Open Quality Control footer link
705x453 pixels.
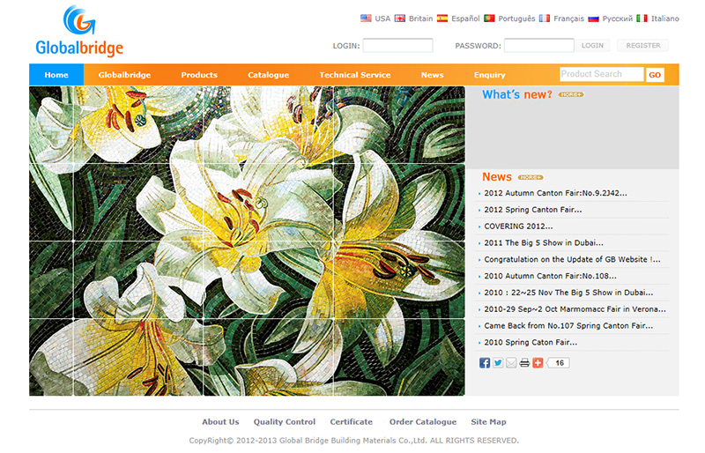tap(284, 422)
